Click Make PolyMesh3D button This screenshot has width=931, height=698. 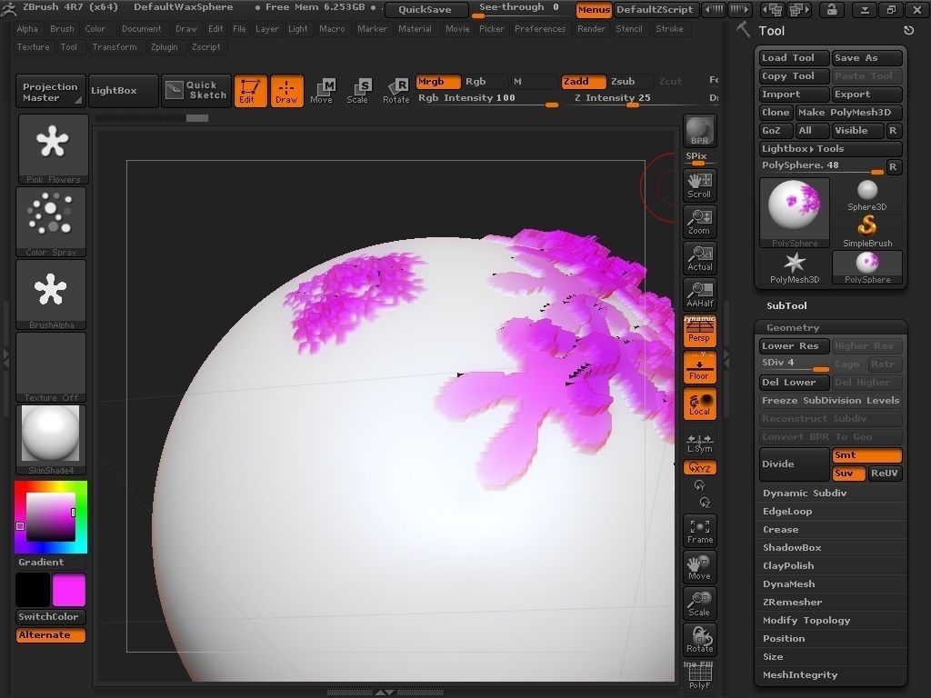click(x=848, y=112)
